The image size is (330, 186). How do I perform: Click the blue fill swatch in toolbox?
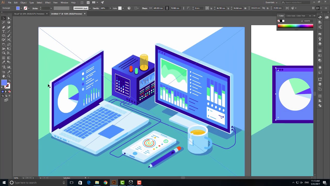click(x=4, y=83)
